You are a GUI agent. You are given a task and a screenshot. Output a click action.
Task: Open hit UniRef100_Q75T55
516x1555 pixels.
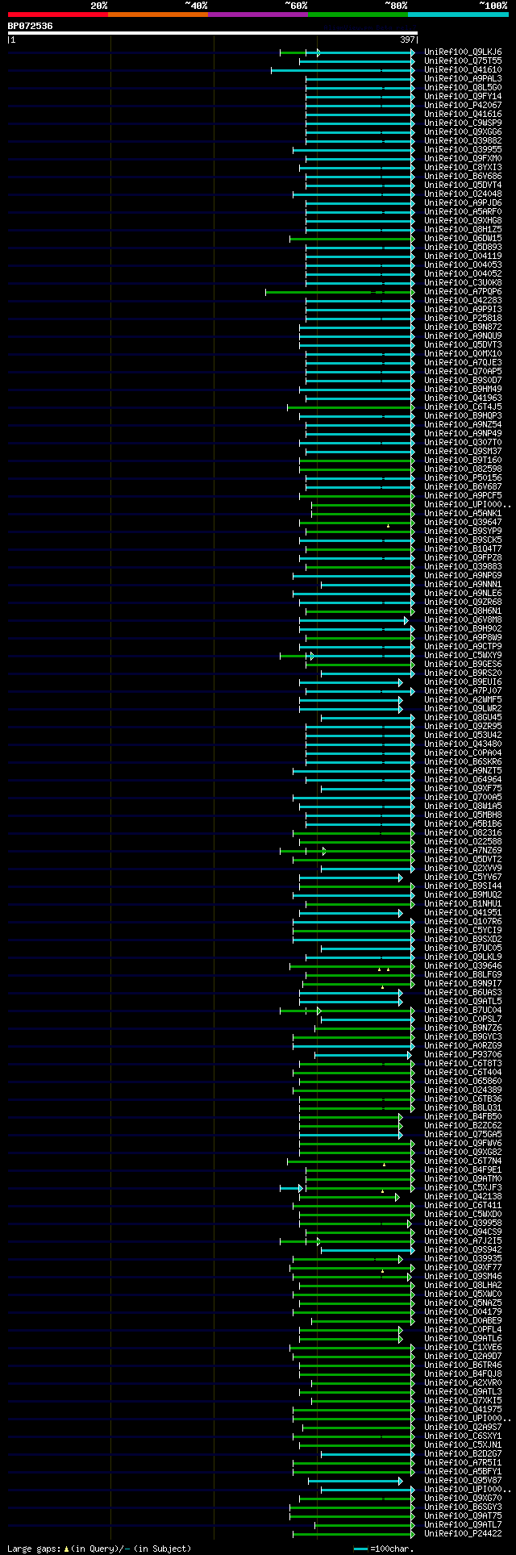(x=463, y=60)
